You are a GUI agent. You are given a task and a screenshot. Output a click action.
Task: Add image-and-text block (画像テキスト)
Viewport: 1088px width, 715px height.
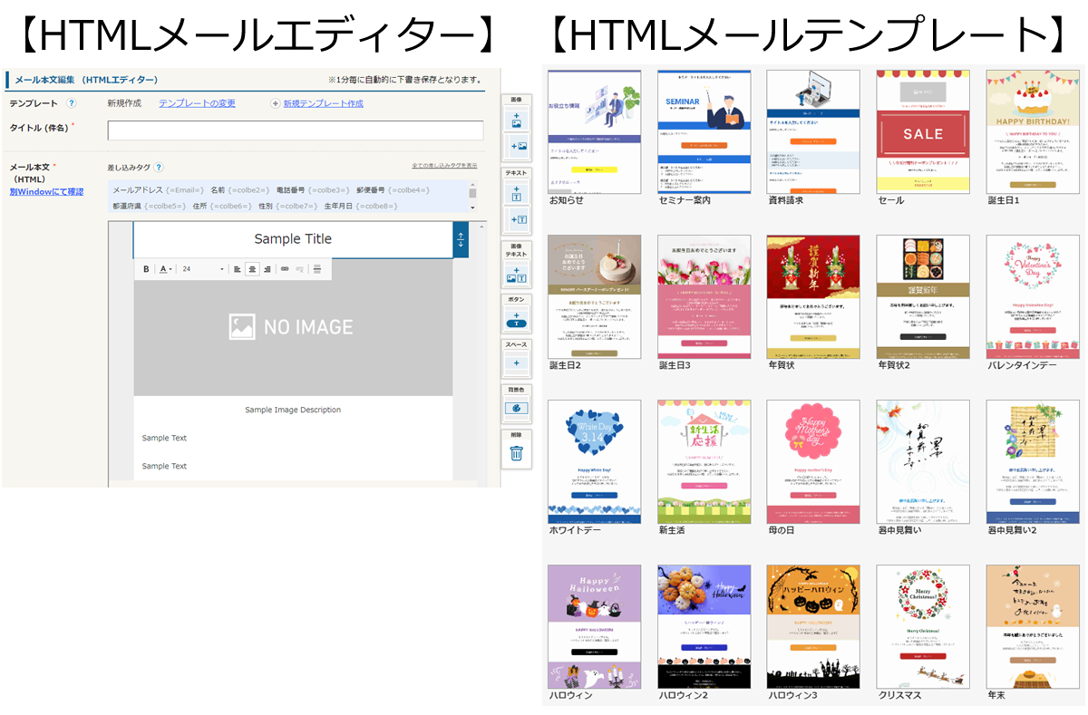pyautogui.click(x=516, y=274)
